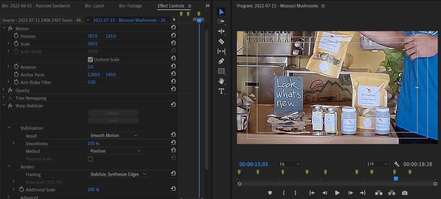
Task: Reset the Position parameter
Action: coord(173,35)
